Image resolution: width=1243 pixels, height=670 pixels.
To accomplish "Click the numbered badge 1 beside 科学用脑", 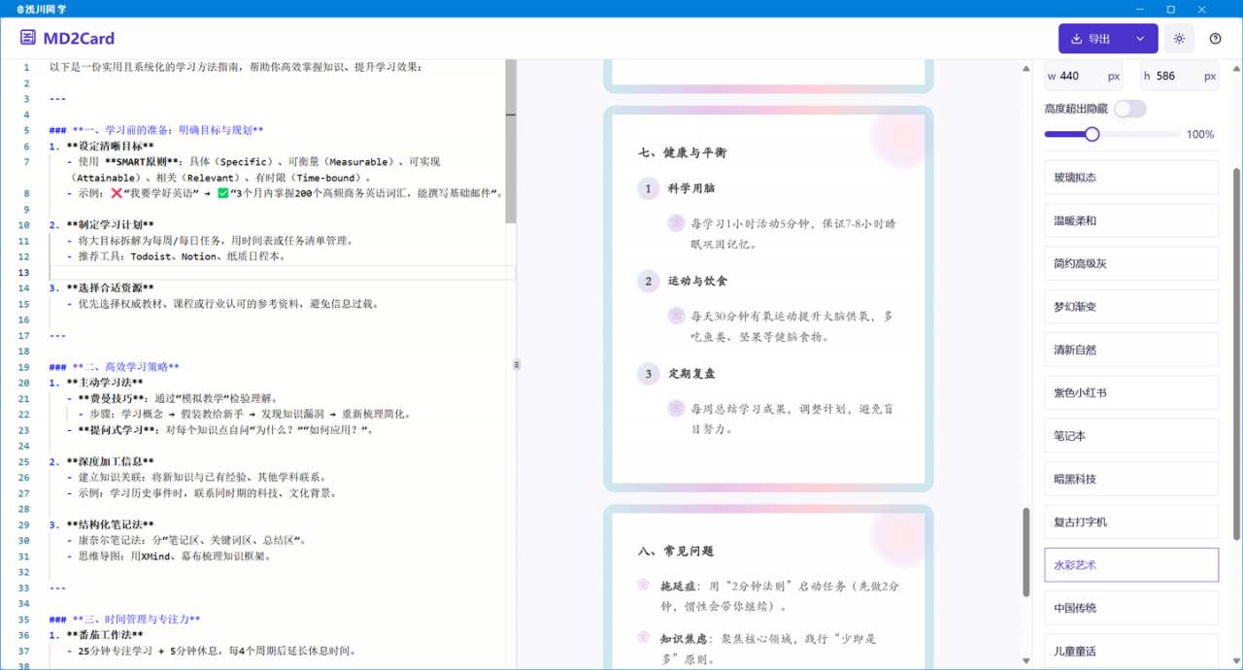I will pos(649,188).
